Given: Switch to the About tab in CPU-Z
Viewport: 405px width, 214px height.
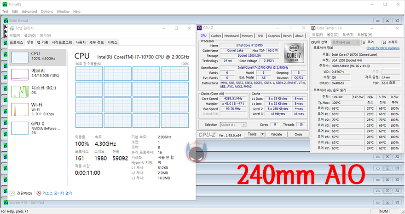Looking at the screenshot, I should tap(299, 36).
